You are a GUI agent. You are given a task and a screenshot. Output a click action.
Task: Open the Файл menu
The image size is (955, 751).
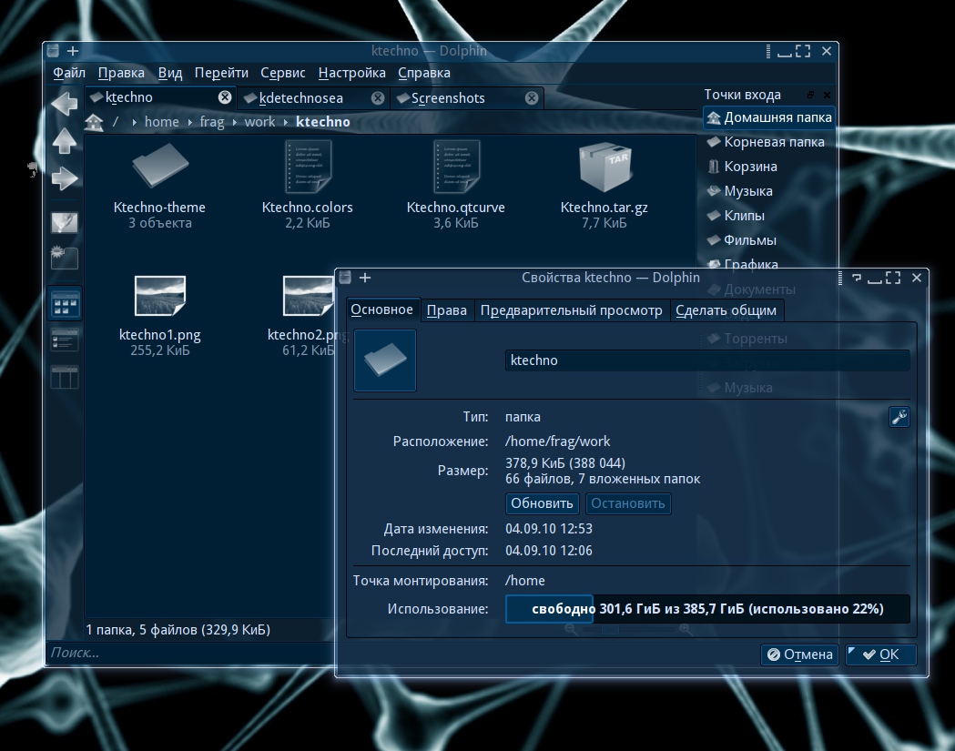tap(69, 73)
